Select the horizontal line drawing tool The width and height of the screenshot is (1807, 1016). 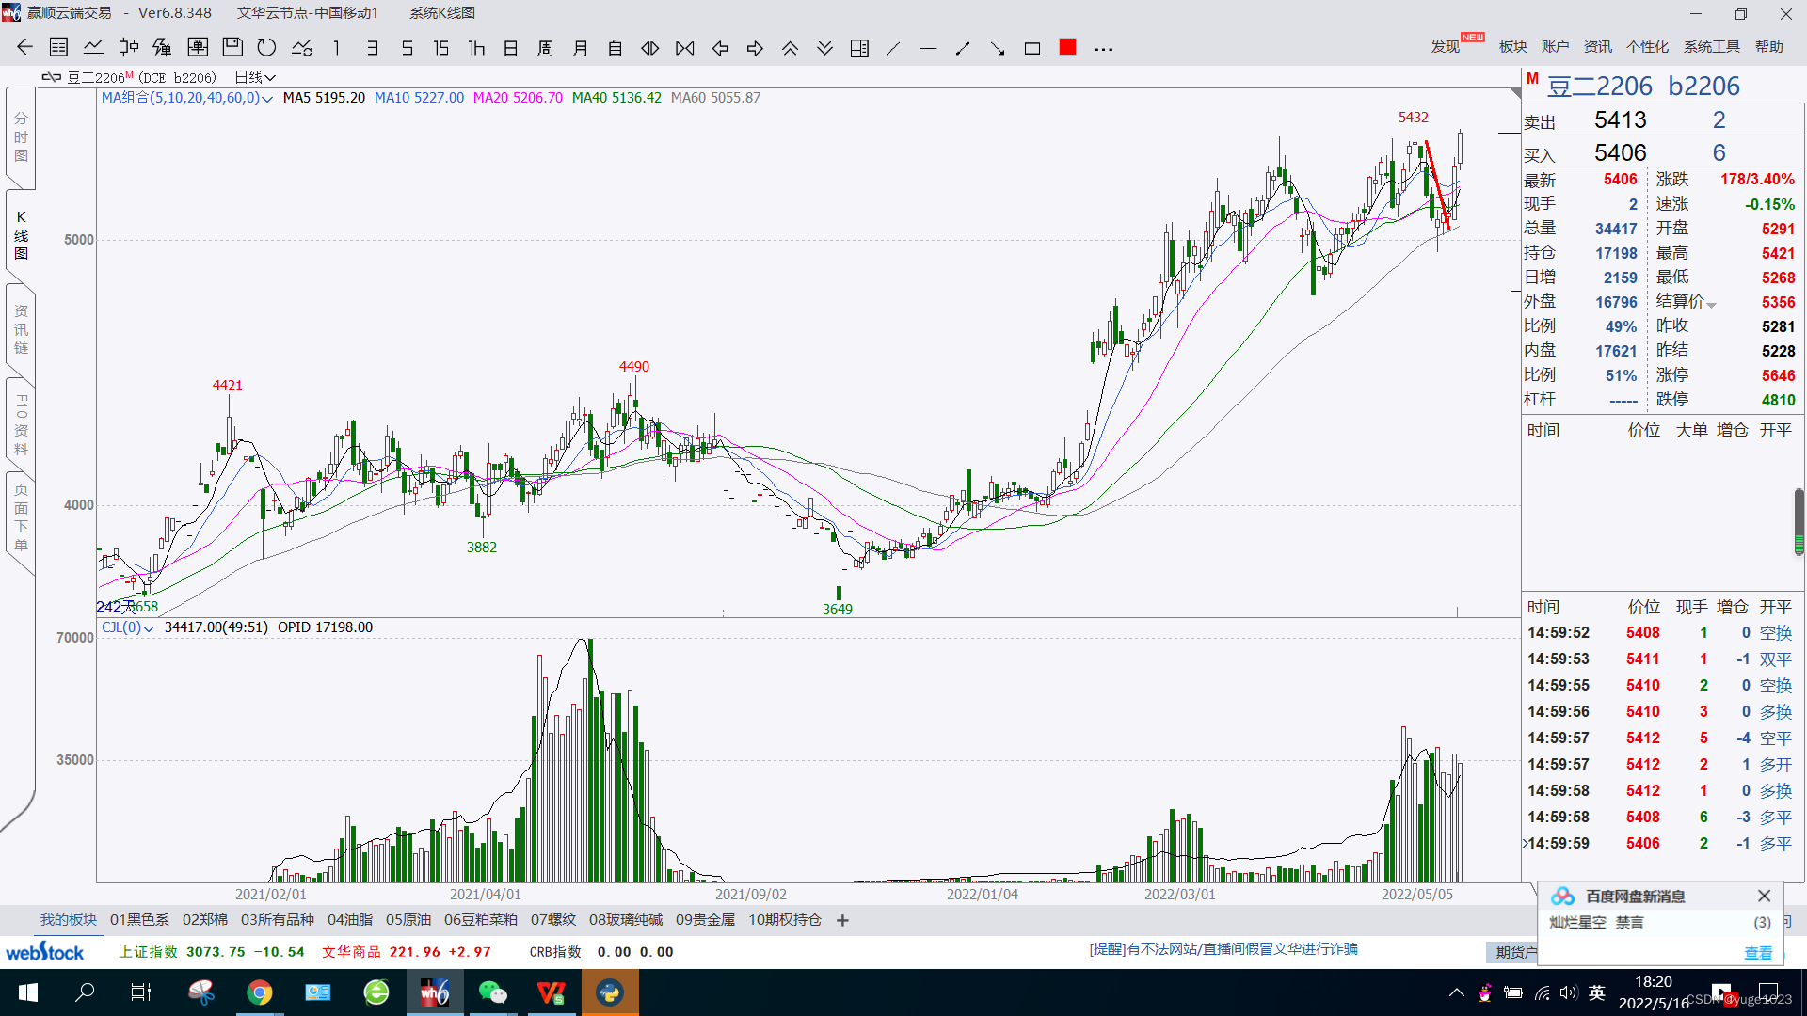[928, 48]
